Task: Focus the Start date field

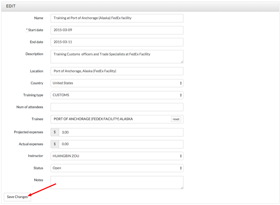Action: point(117,30)
